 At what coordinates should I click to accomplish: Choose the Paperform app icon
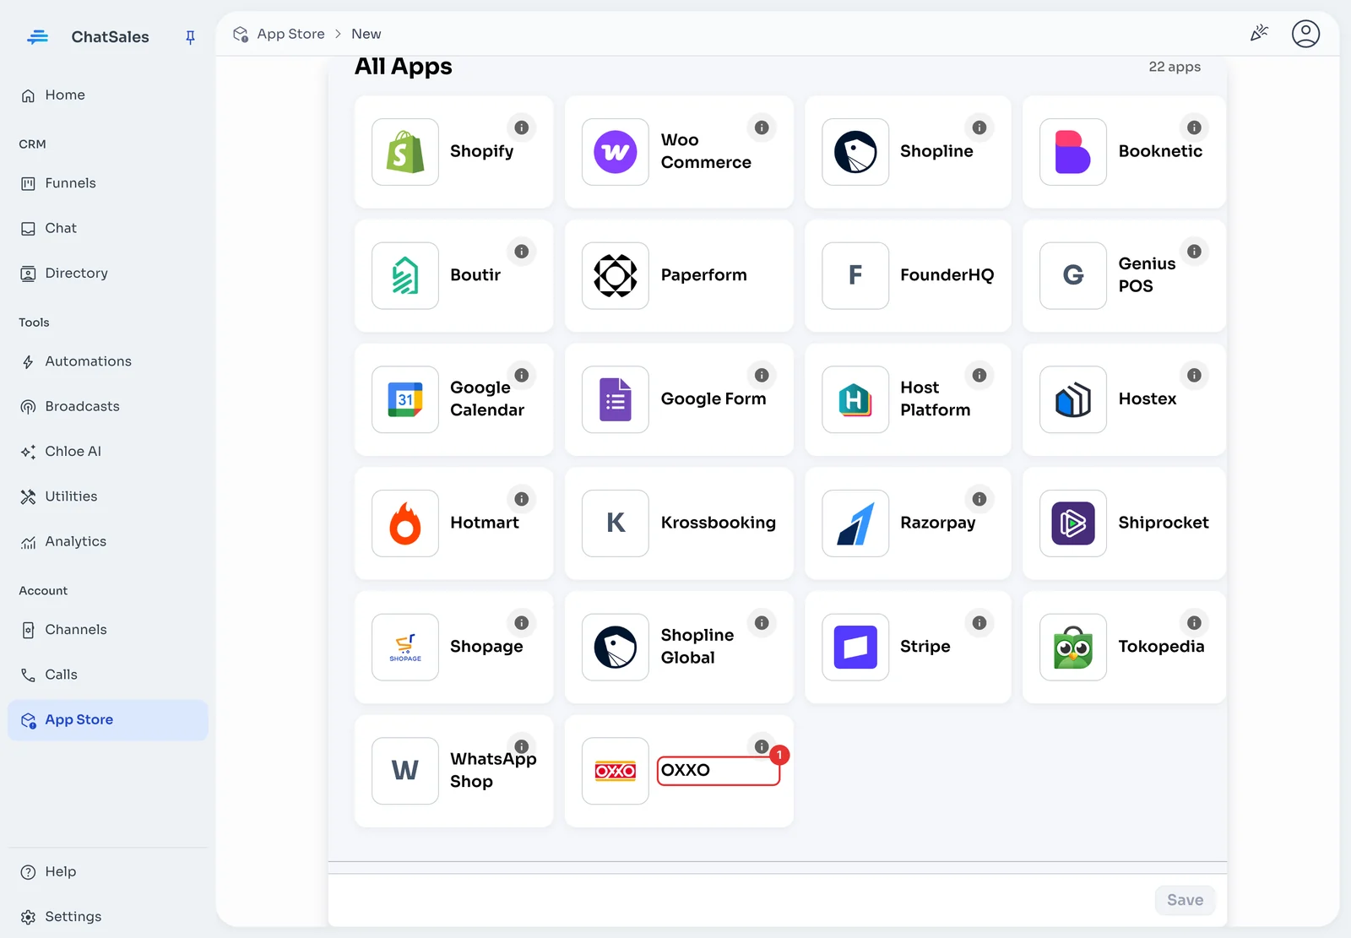coord(616,276)
